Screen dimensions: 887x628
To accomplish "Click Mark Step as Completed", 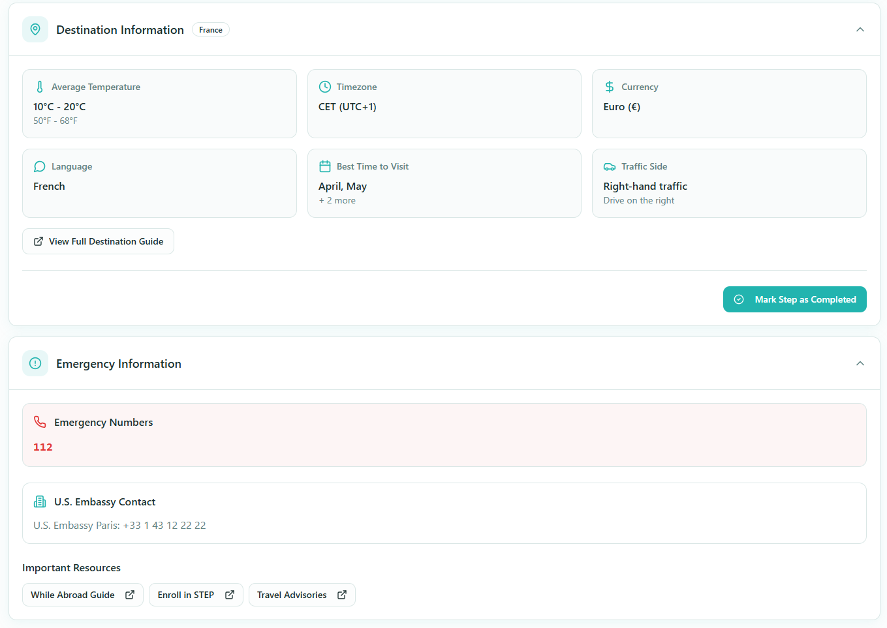I will 794,299.
